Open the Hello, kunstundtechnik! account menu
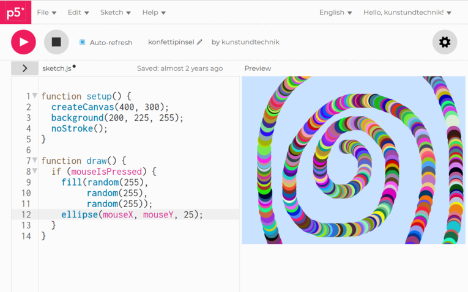This screenshot has width=468, height=292. pyautogui.click(x=407, y=12)
